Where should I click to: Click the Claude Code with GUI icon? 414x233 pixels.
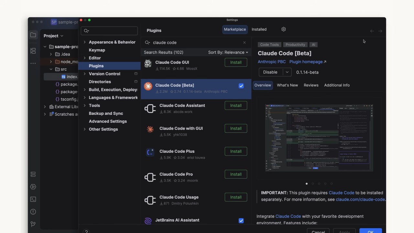pos(150,129)
